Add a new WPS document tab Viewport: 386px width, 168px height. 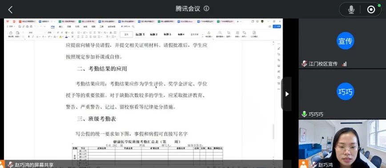[238, 22]
